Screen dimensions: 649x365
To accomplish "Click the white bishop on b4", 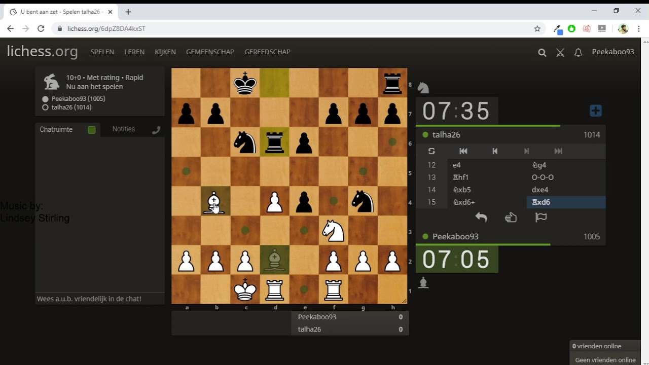I will [215, 201].
